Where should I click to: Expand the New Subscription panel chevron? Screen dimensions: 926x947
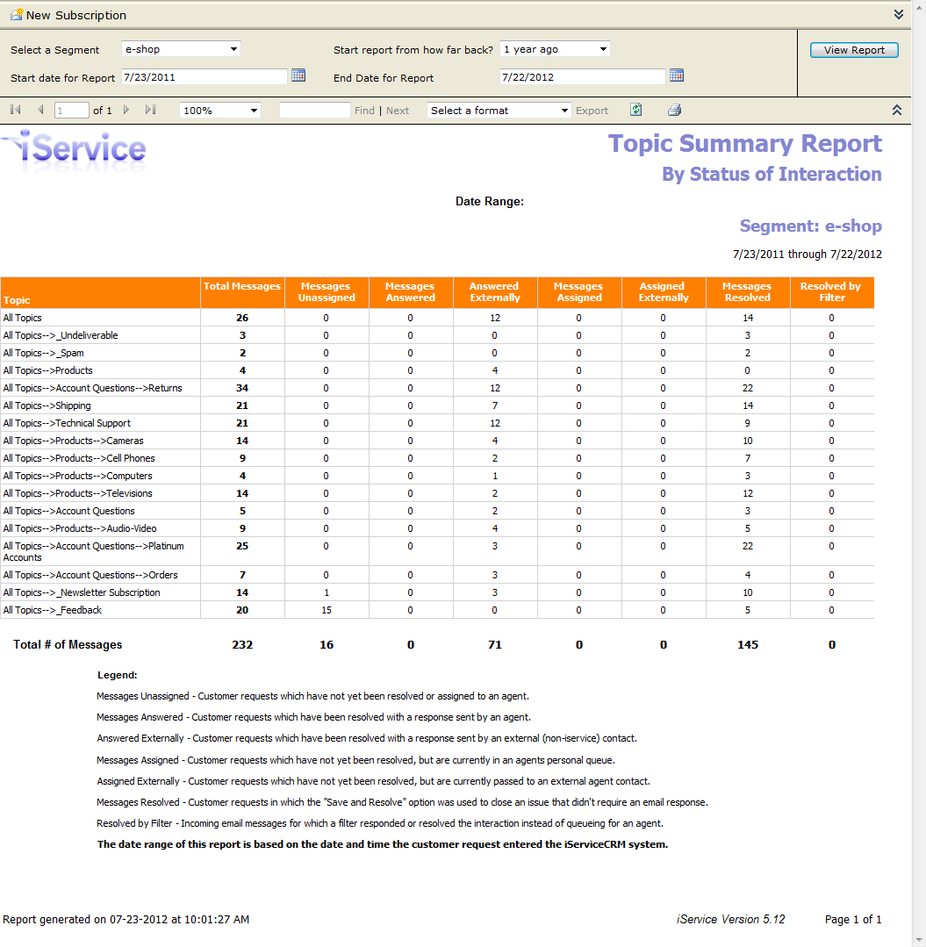[x=898, y=15]
